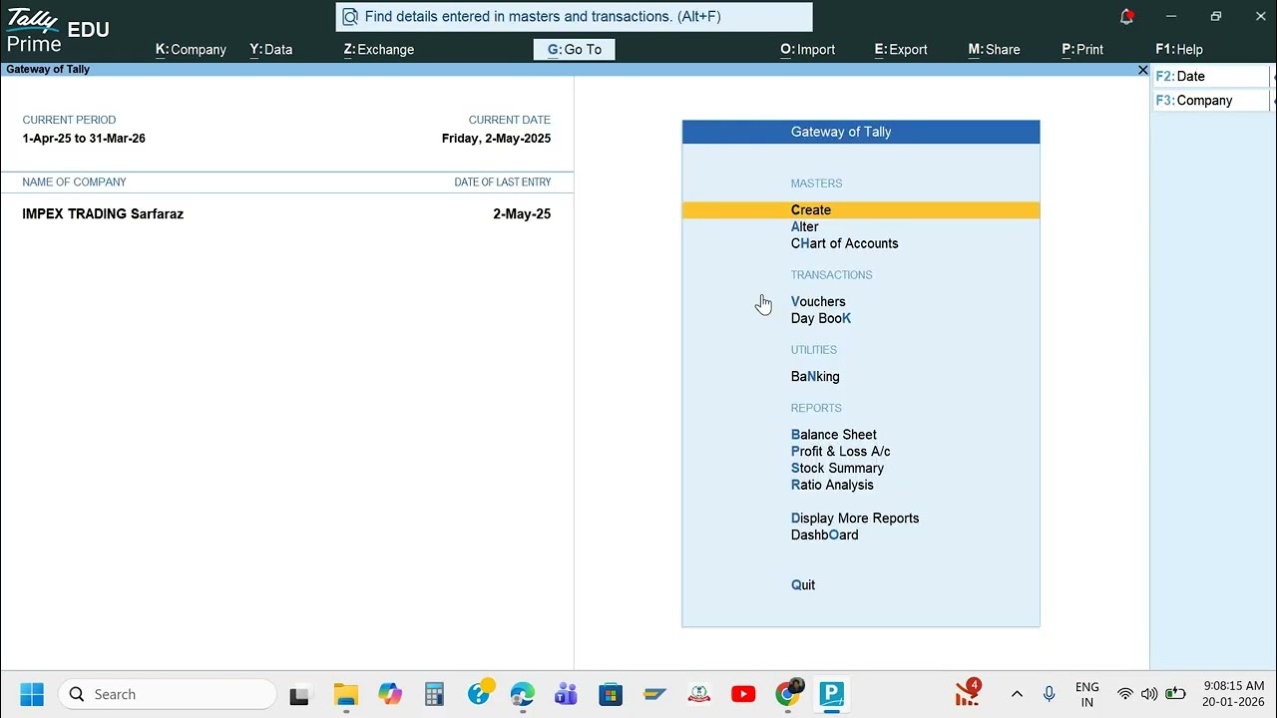Open the Windows Start menu
Image resolution: width=1277 pixels, height=718 pixels.
coord(32,694)
